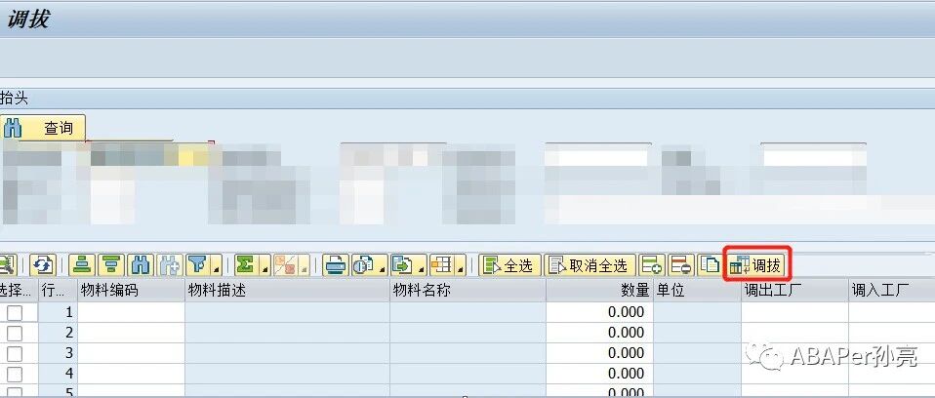Click the 全选 select all button
Screen dimensions: 935x398
(x=509, y=264)
